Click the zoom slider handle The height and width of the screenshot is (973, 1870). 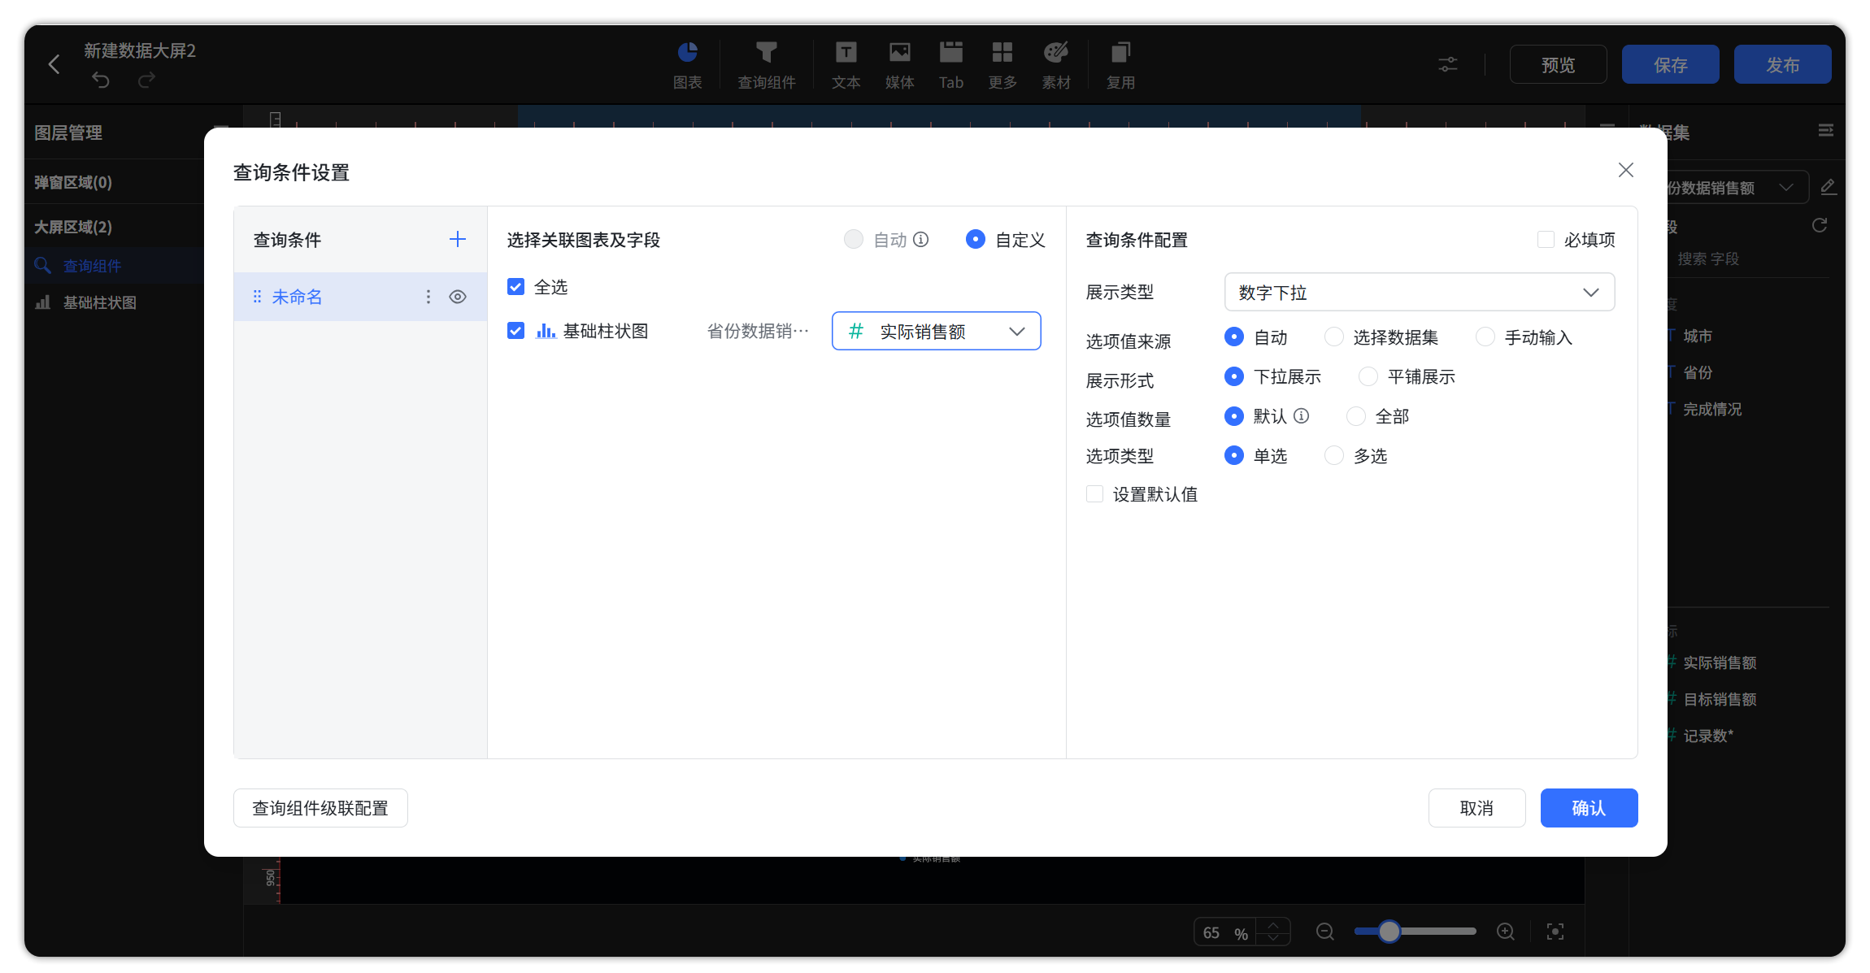tap(1389, 932)
